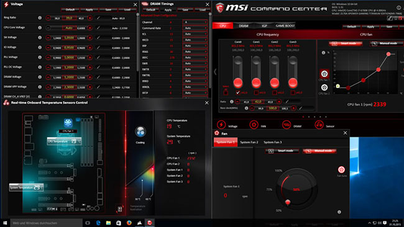404x227 pixels.
Task: Click the Cooling icon
Action: [x=140, y=131]
